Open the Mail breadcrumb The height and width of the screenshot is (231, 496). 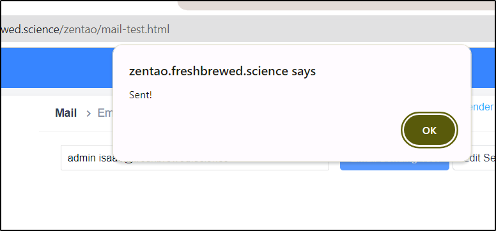tap(66, 113)
